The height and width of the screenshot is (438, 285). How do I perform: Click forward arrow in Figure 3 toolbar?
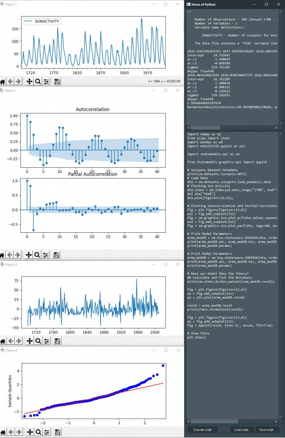click(18, 341)
